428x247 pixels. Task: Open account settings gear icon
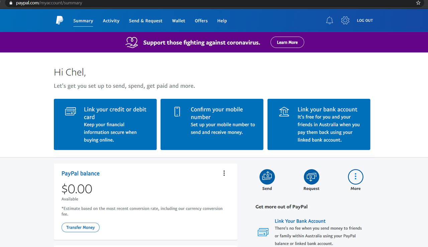pos(345,21)
